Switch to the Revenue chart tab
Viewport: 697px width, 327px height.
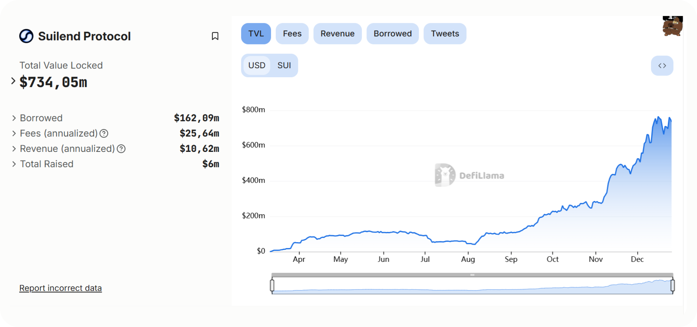pos(337,34)
